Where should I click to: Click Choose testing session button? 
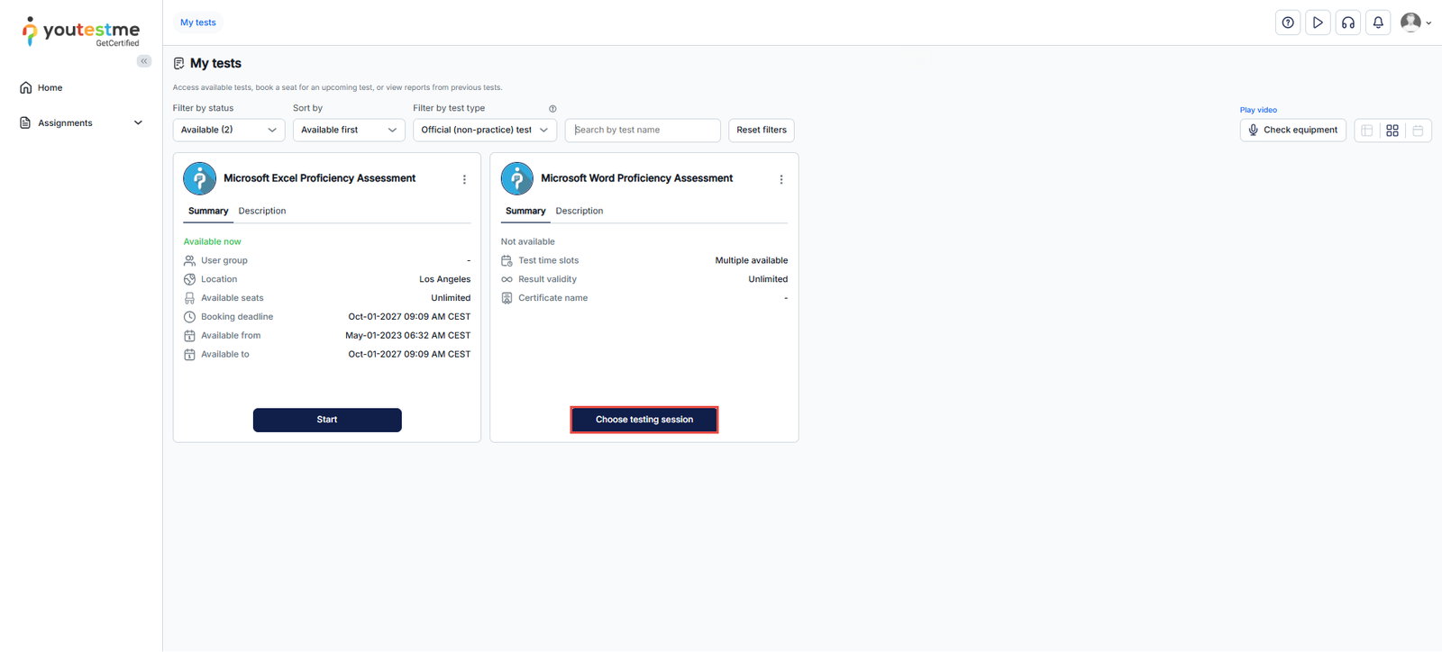(644, 420)
